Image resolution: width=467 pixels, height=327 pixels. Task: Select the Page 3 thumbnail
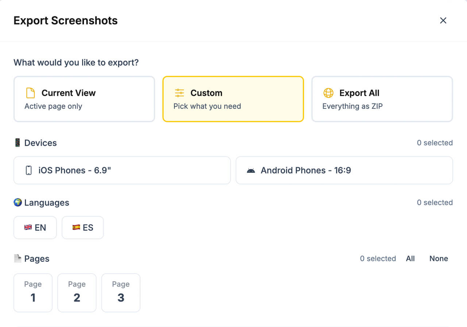(x=121, y=293)
